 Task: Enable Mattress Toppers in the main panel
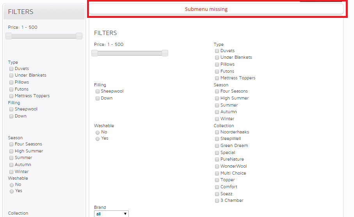click(x=217, y=78)
